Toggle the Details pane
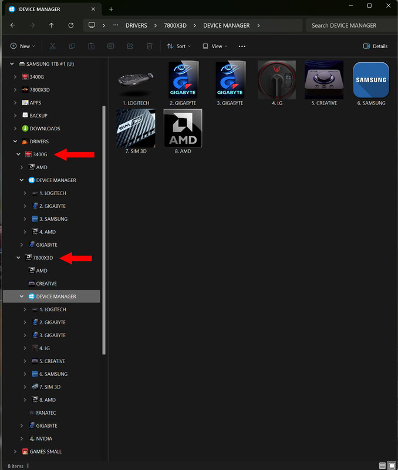Screen dimensions: 398x470 (x=375, y=46)
